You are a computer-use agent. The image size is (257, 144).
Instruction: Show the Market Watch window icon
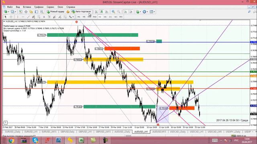(x=20, y=12)
